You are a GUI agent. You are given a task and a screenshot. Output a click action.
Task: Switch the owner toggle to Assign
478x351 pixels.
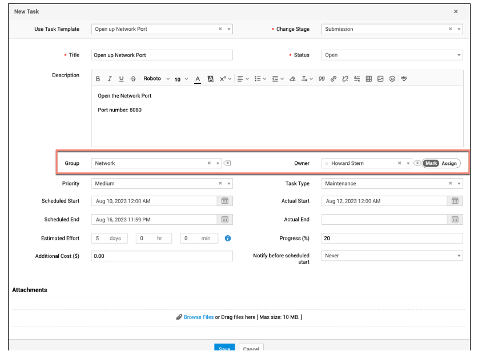[449, 163]
